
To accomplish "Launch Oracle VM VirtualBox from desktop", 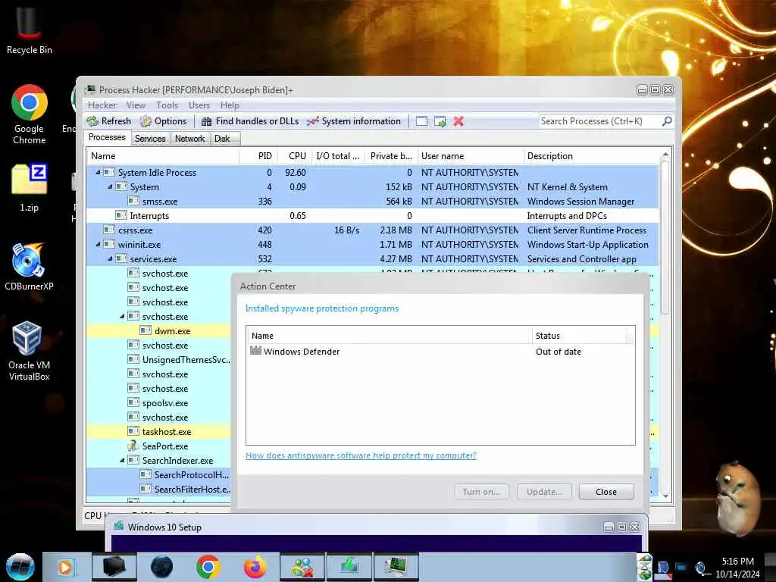I will click(30, 351).
